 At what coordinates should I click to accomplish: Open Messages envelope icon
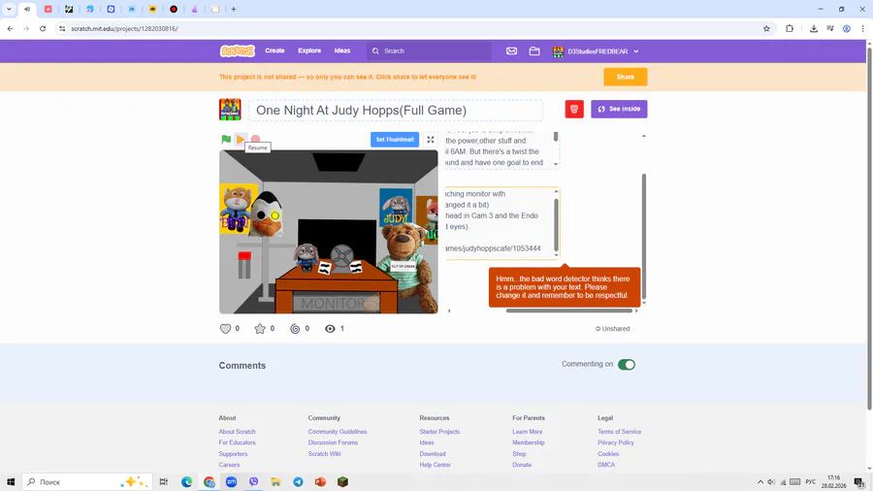coord(511,51)
